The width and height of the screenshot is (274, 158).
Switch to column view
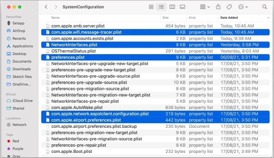click(x=172, y=7)
